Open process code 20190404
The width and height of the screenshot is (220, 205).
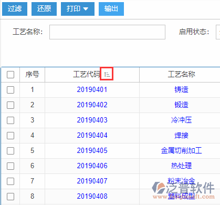[x=92, y=136]
